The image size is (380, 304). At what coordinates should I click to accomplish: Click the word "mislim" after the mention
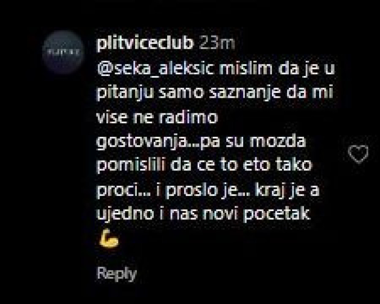coord(245,68)
